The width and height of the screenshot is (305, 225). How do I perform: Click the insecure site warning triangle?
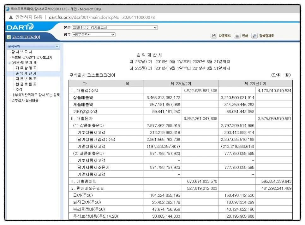pyautogui.click(x=11, y=17)
